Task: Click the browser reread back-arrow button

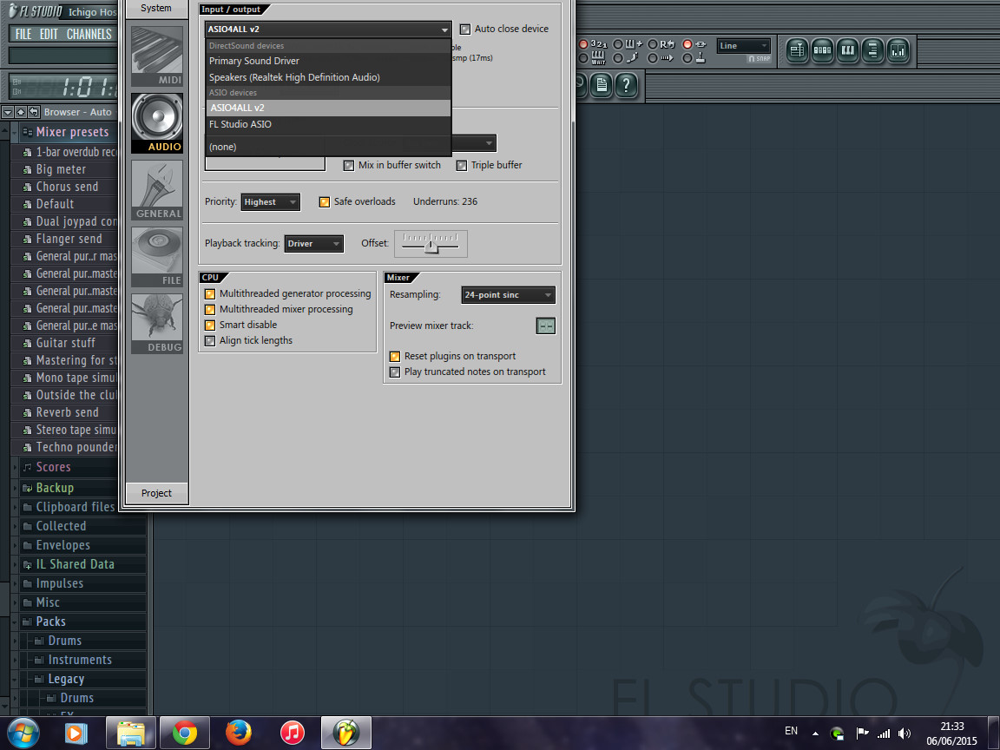Action: pos(34,112)
